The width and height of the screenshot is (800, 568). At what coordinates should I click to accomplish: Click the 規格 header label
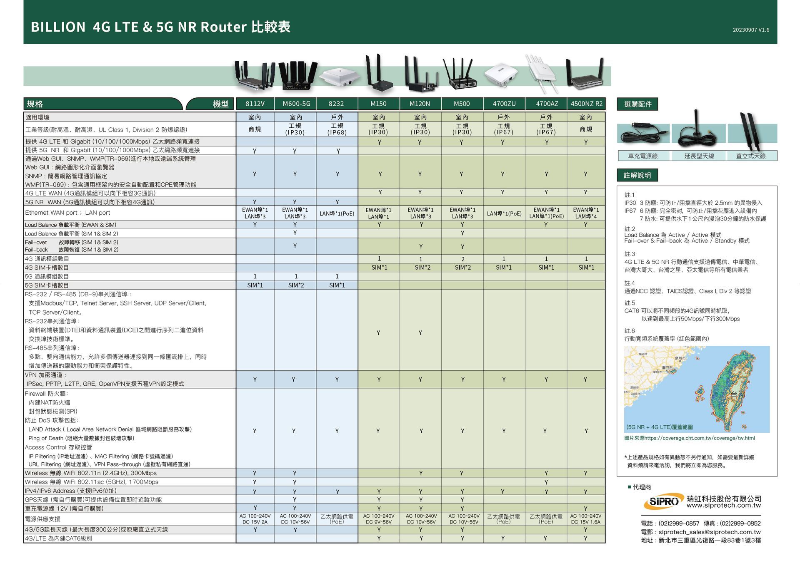[35, 104]
